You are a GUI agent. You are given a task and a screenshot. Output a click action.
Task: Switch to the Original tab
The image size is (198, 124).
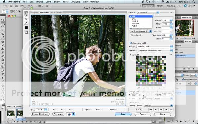pyautogui.click(x=35, y=13)
